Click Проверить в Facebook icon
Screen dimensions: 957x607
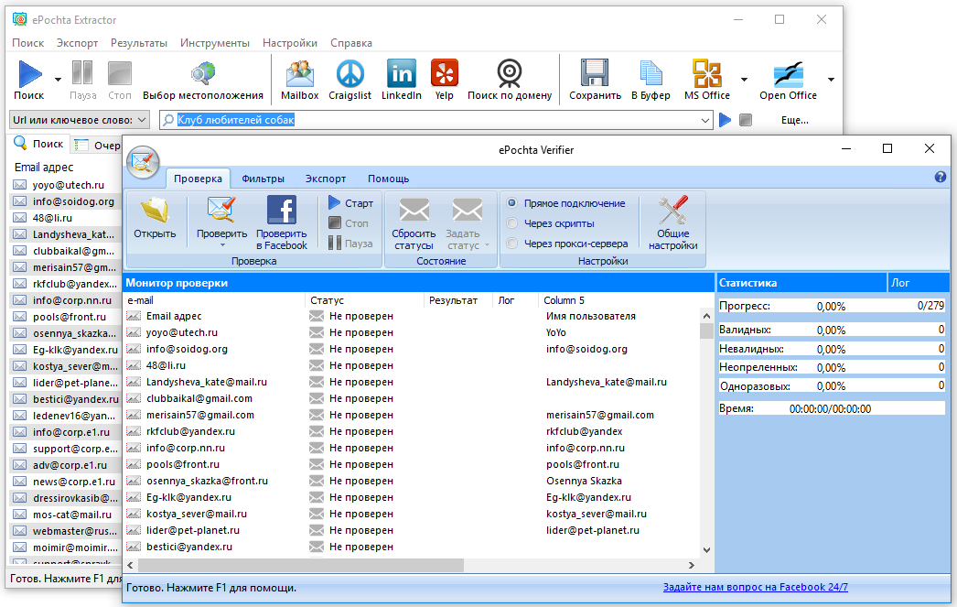click(x=282, y=210)
